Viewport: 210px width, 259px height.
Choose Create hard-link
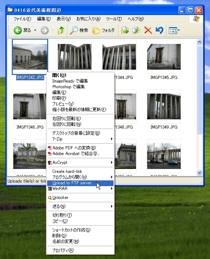pos(80,171)
